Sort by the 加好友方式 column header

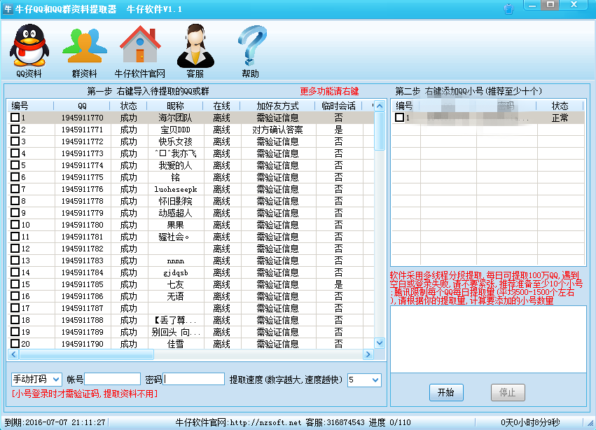tap(278, 106)
